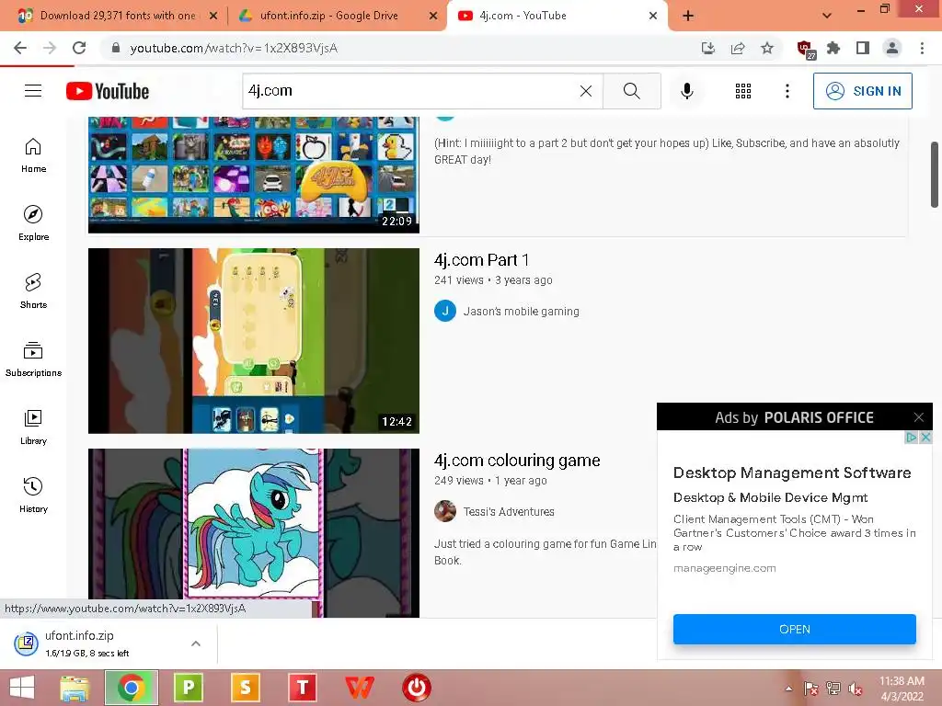
Task: Click the address bar URL
Action: coord(234,48)
